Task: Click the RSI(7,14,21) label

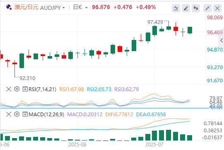Action: click(x=42, y=89)
